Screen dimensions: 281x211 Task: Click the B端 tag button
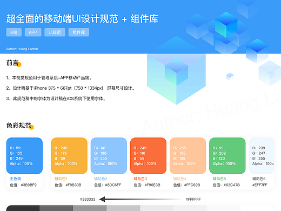[x=14, y=32]
